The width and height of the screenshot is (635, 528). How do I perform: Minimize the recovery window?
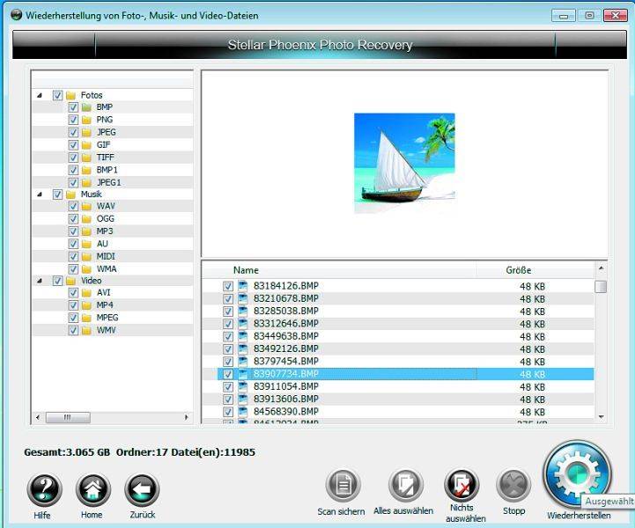tap(564, 16)
